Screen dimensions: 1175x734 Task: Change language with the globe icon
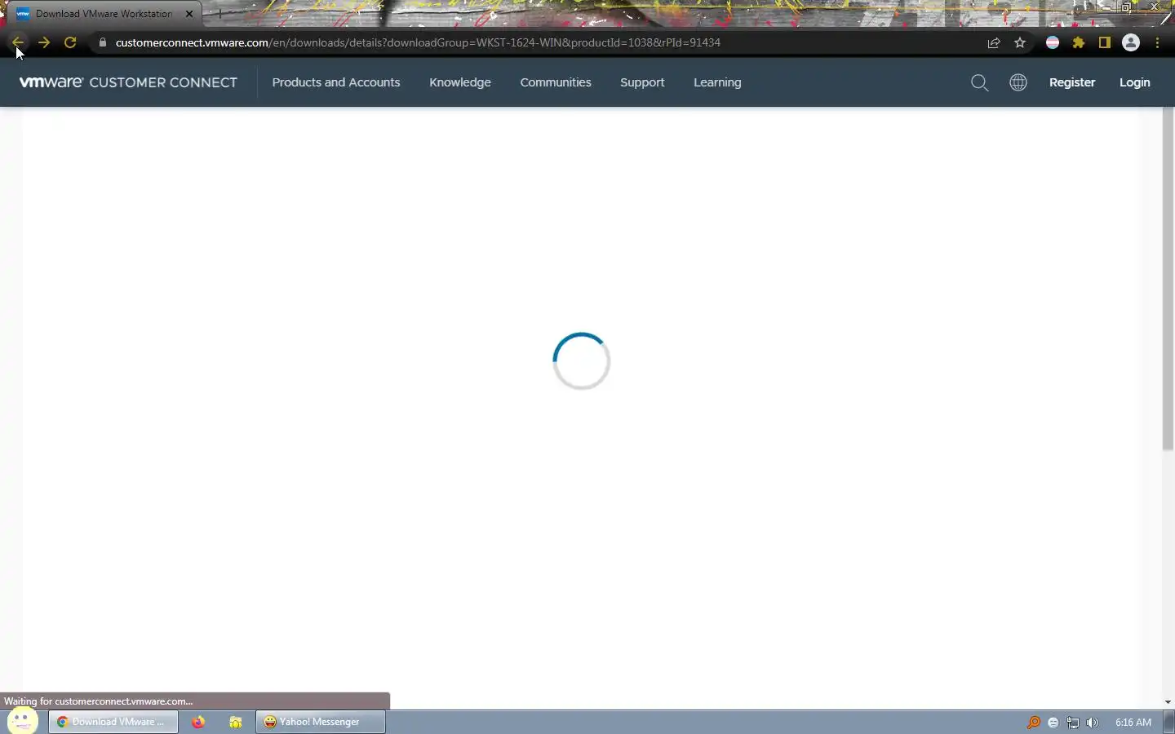[x=1018, y=82]
